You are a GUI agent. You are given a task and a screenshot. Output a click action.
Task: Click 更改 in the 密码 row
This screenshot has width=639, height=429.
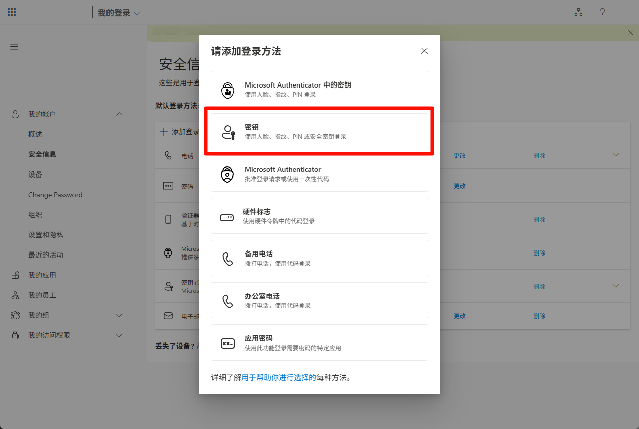460,186
